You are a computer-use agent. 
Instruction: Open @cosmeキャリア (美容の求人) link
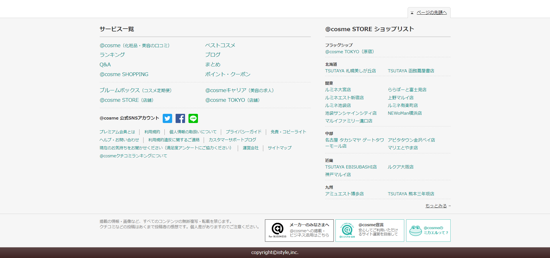point(239,90)
